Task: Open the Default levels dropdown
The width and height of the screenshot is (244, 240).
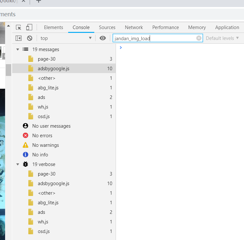Action: tap(222, 38)
